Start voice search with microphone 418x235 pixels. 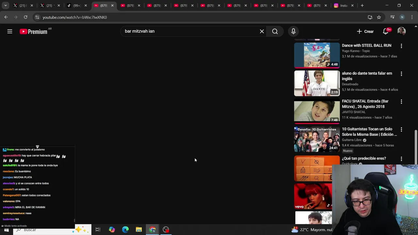click(293, 31)
